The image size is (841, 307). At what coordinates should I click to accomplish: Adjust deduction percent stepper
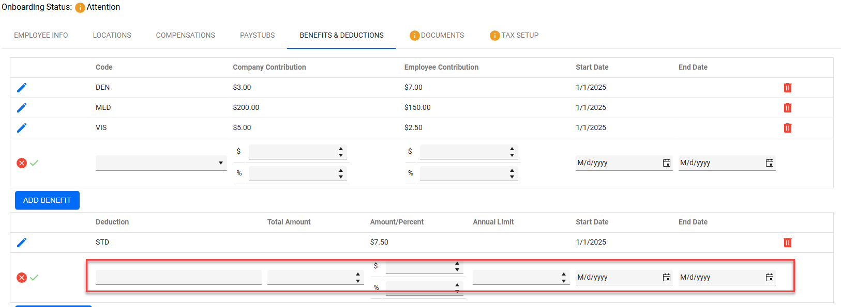point(457,287)
